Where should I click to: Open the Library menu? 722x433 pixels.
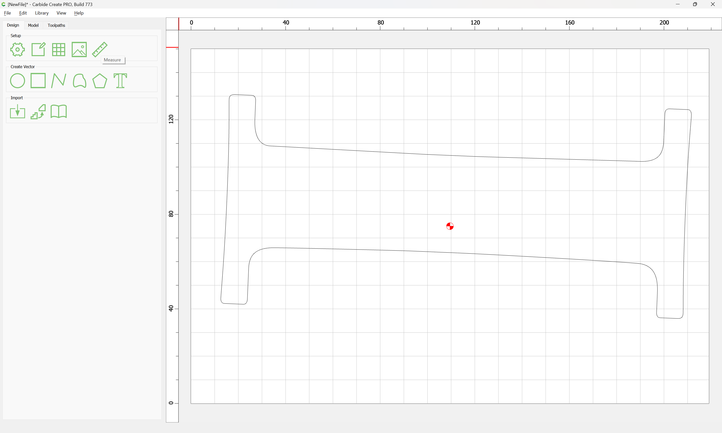point(42,13)
